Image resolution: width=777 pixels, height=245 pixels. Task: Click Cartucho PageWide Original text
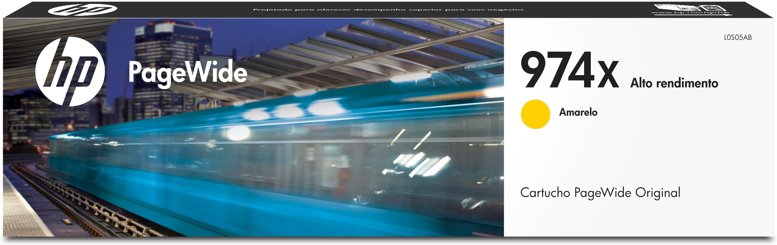pyautogui.click(x=600, y=193)
